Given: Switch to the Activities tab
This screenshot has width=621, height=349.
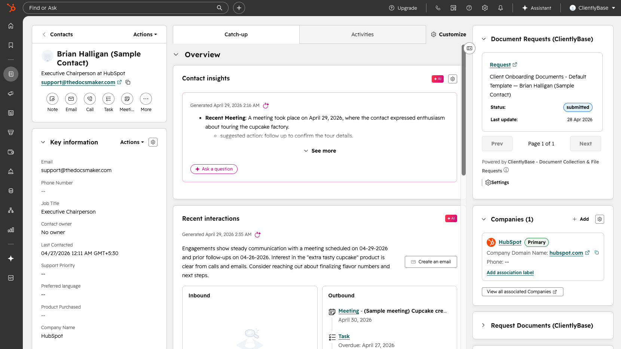Looking at the screenshot, I should point(362,34).
